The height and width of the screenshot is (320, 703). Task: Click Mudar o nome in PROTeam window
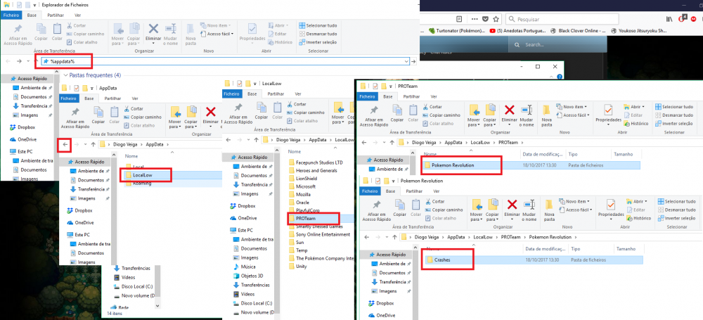[527, 116]
